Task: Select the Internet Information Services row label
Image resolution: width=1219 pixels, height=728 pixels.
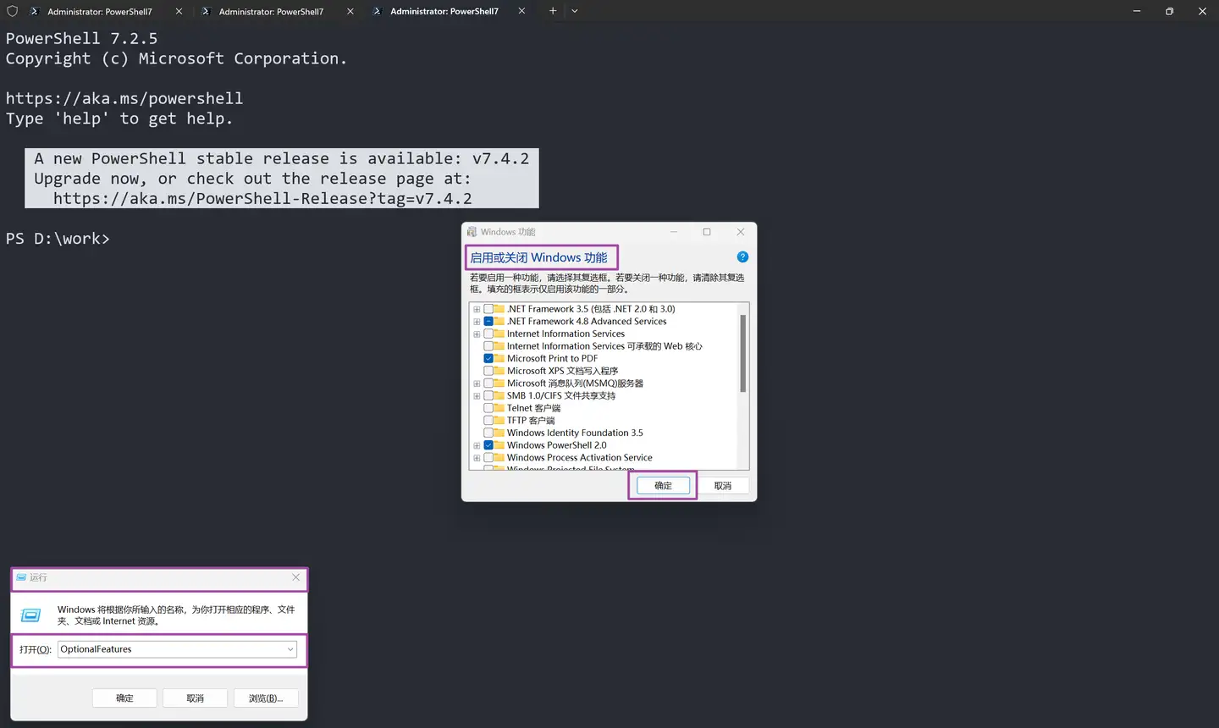Action: pyautogui.click(x=565, y=334)
